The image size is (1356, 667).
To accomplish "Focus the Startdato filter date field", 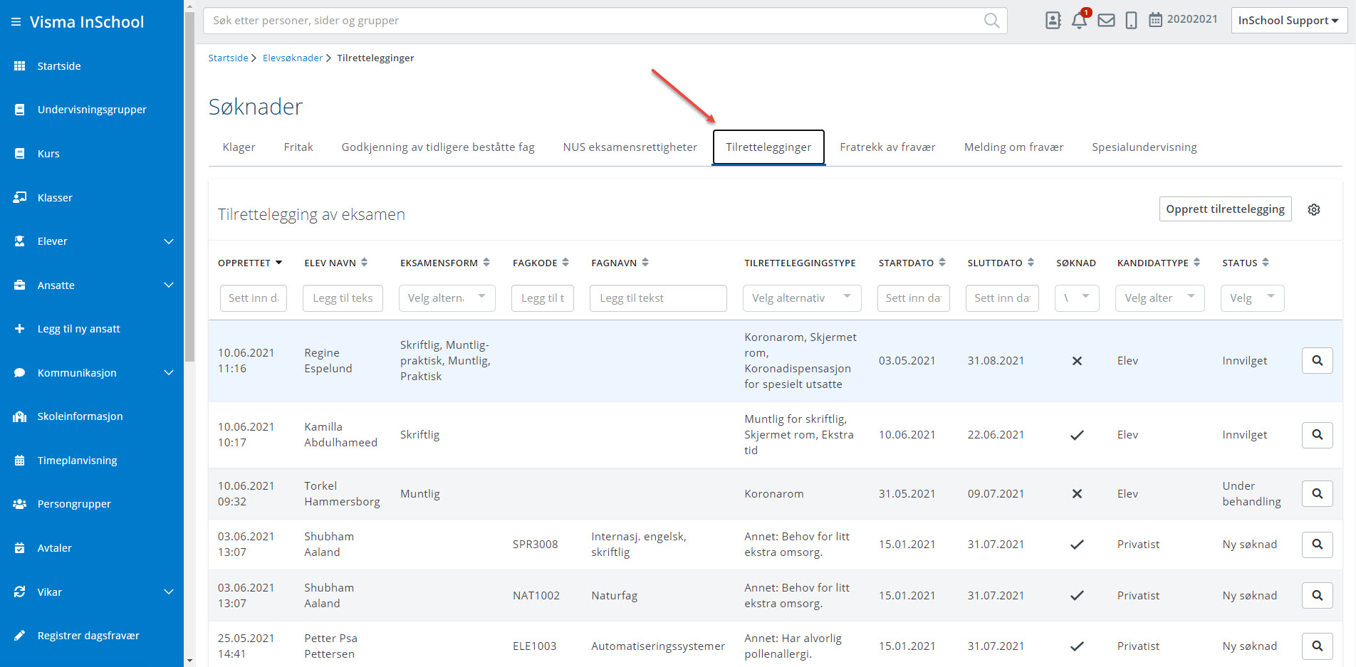I will (914, 298).
